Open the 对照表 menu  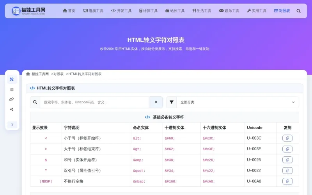[282, 11]
